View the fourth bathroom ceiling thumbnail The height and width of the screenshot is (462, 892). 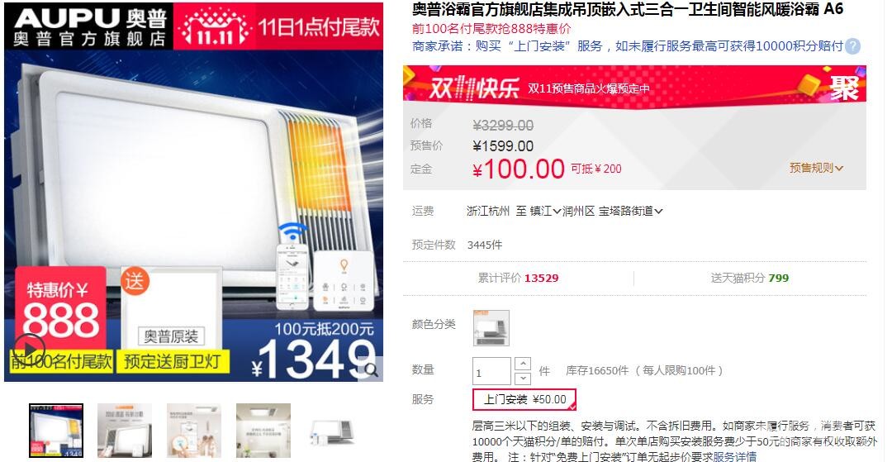263,431
